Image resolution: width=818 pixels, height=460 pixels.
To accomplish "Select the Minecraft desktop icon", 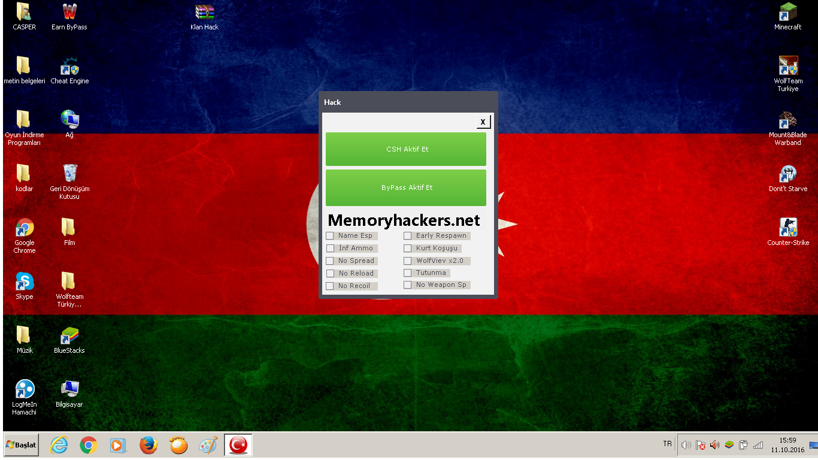I will click(x=787, y=16).
